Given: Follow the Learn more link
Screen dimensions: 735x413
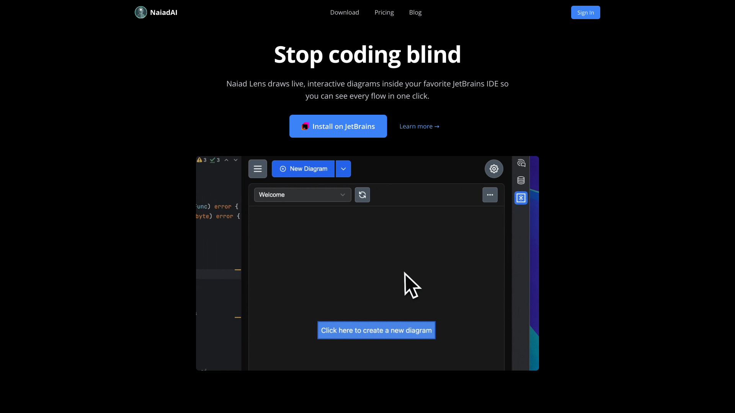Looking at the screenshot, I should pyautogui.click(x=419, y=126).
